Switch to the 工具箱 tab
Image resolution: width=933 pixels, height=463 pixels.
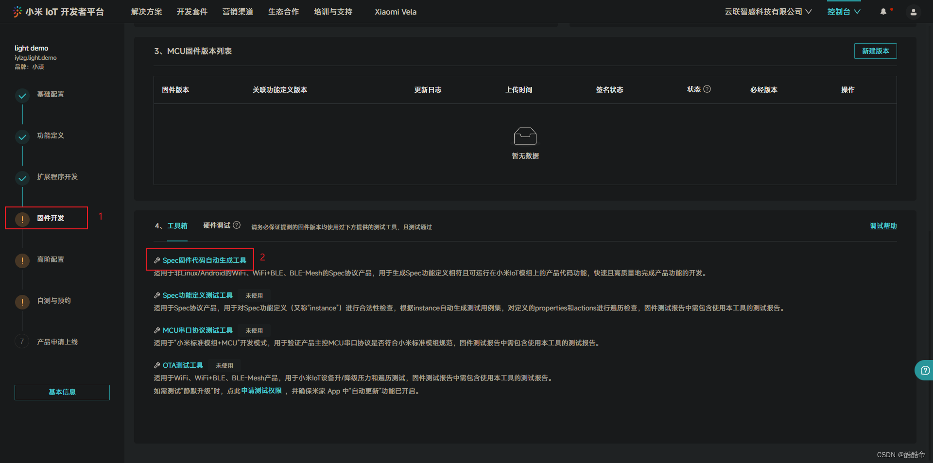177,226
